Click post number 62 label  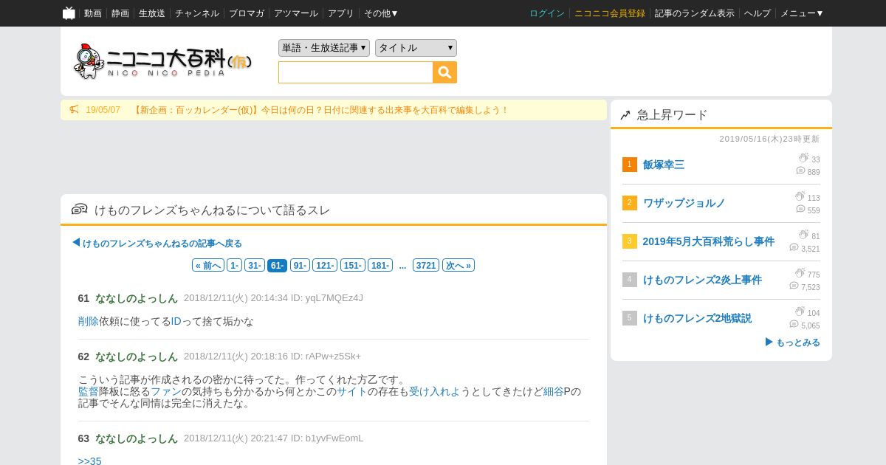(x=83, y=356)
